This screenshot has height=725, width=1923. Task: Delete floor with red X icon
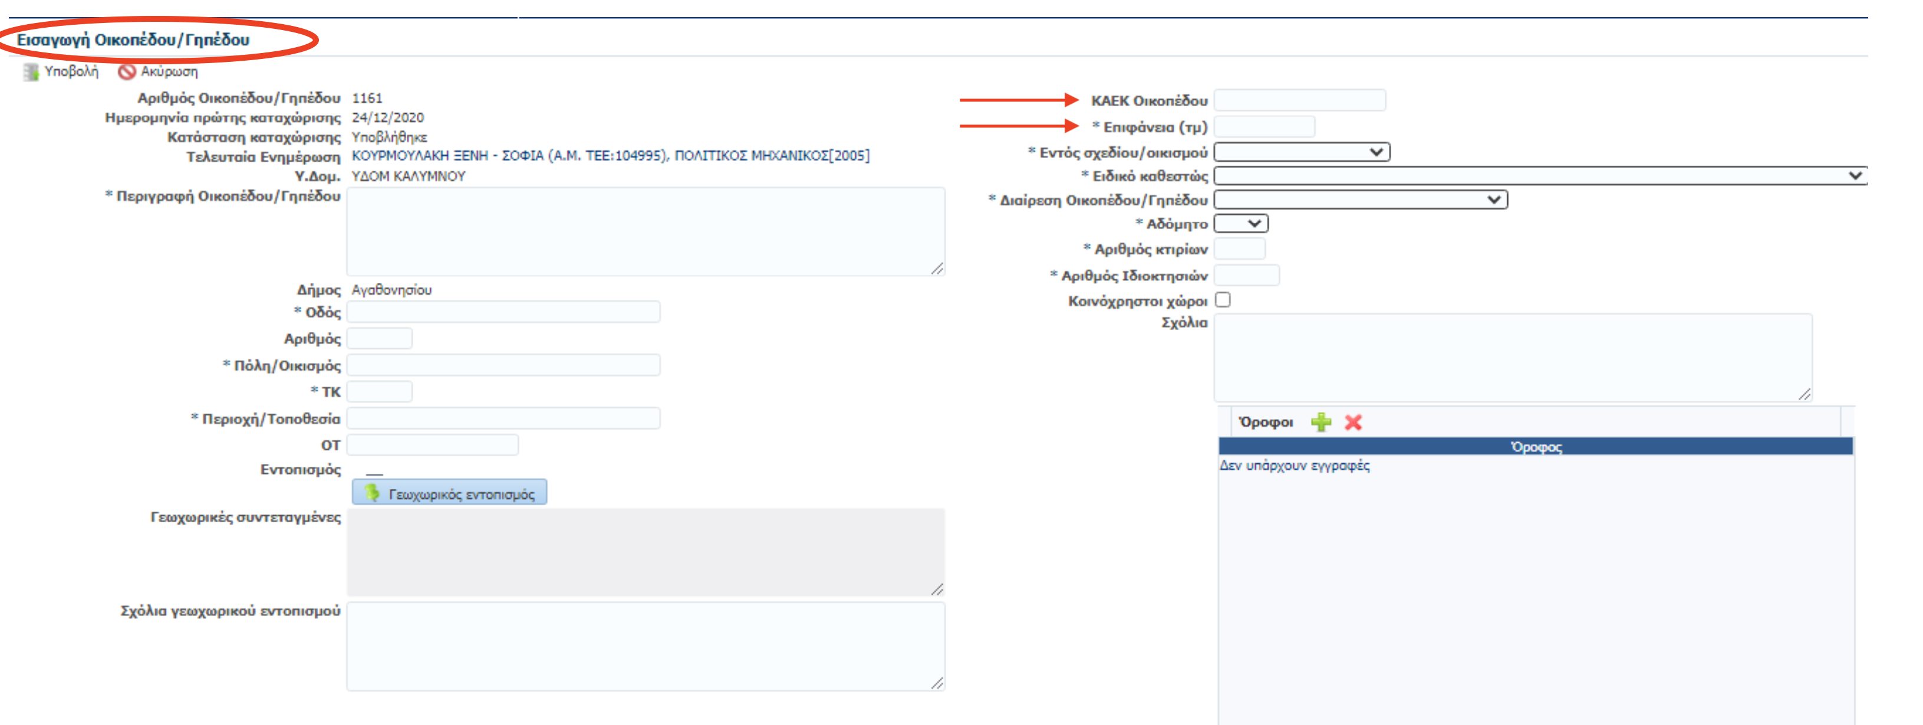[x=1353, y=422]
